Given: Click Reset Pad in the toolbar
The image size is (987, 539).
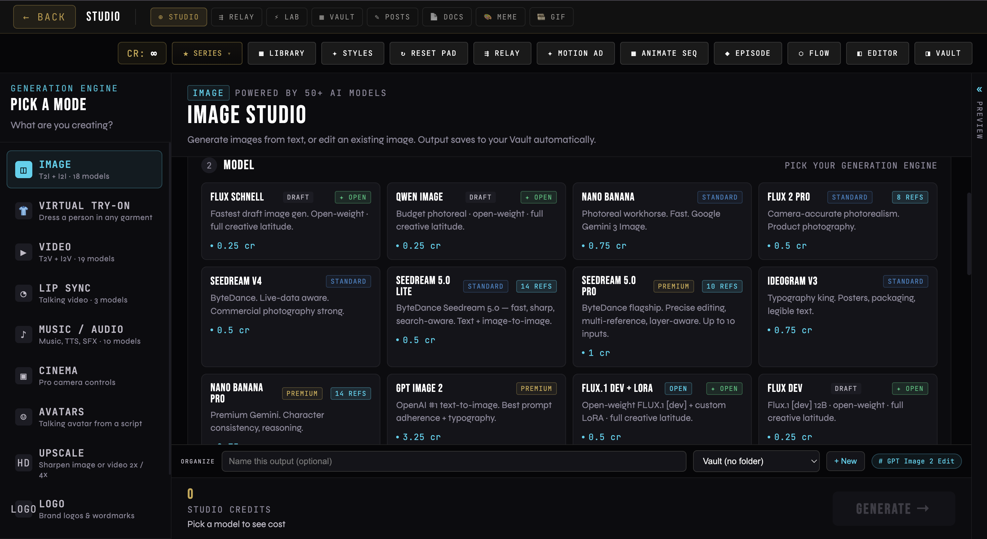Looking at the screenshot, I should (x=429, y=53).
